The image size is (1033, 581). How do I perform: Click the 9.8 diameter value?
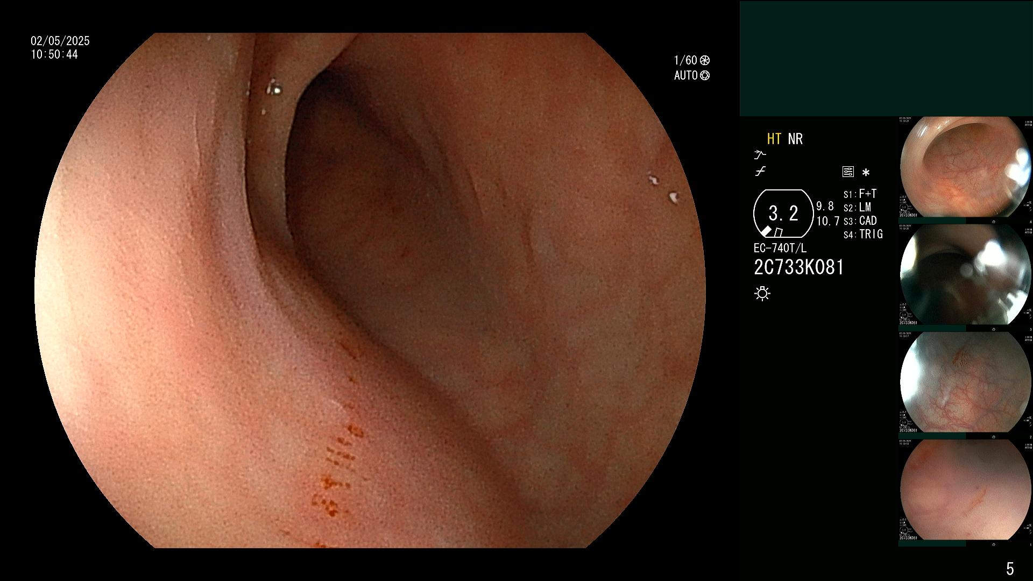tap(825, 206)
